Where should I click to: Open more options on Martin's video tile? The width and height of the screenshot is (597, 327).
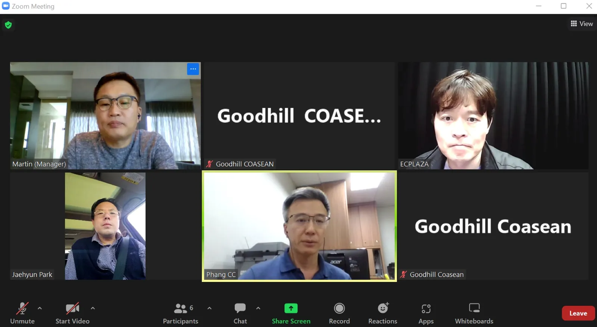[x=193, y=69]
